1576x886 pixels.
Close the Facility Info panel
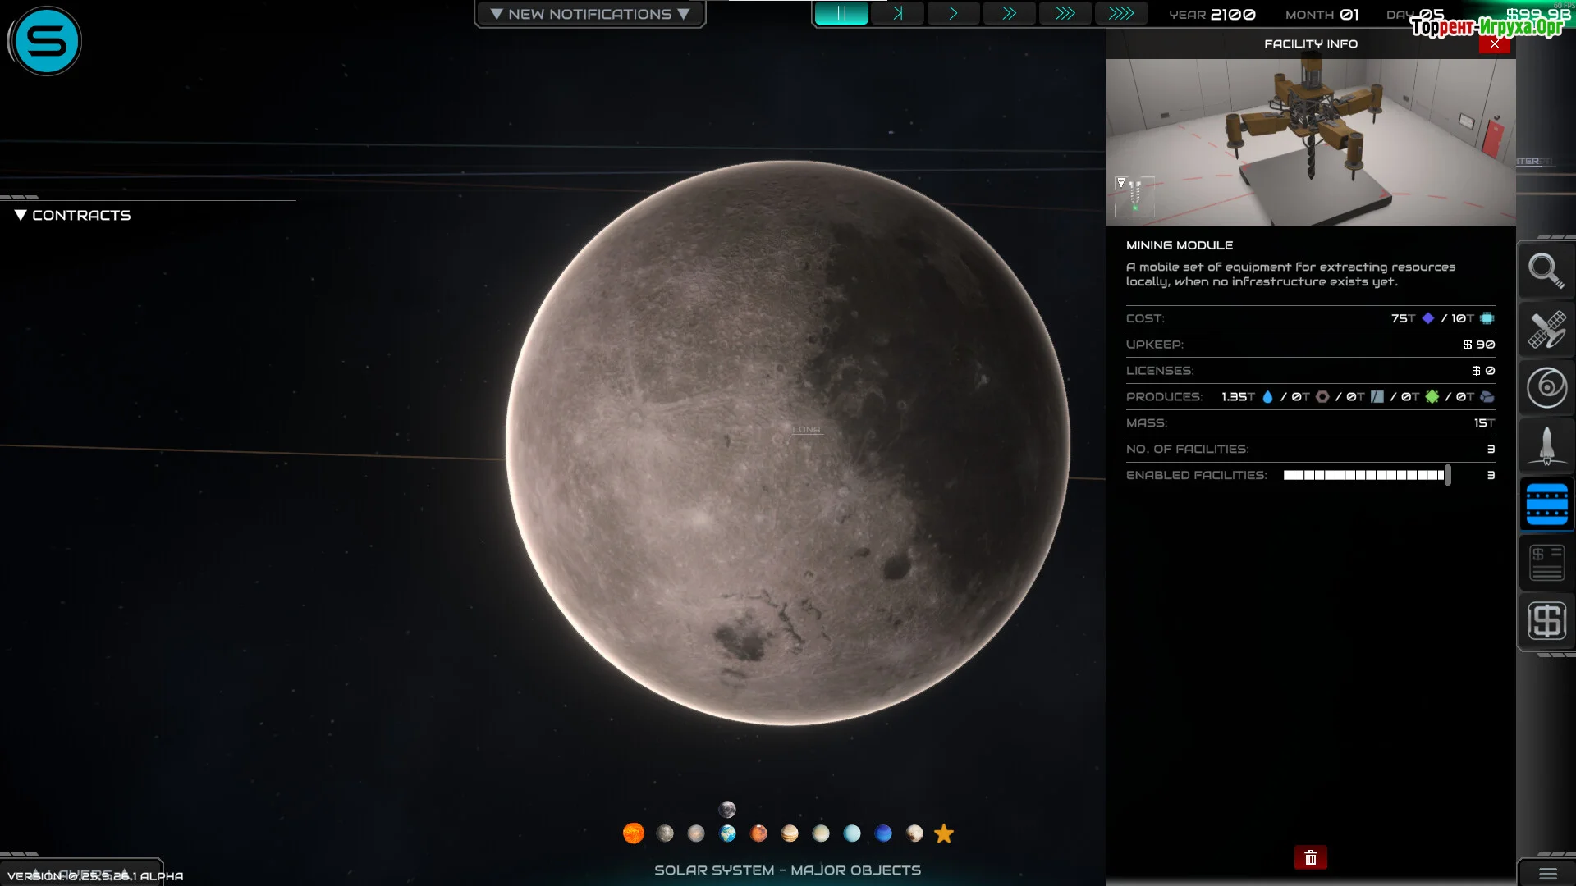(1494, 43)
